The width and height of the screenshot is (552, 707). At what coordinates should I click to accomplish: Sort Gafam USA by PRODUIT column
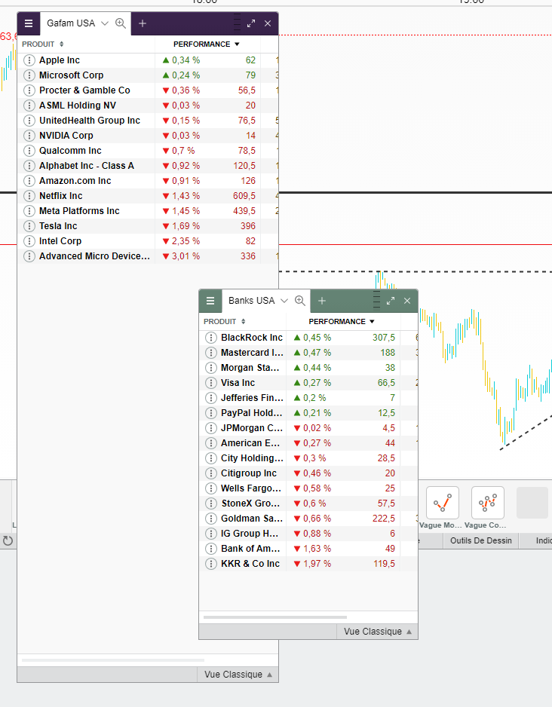pos(43,44)
